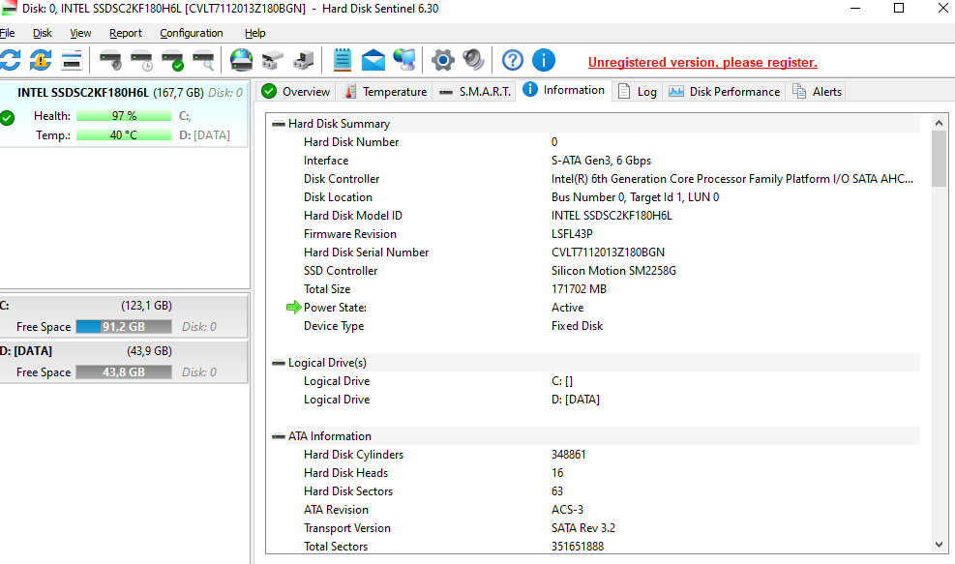955x564 pixels.
Task: Click the blue info about icon
Action: click(544, 60)
